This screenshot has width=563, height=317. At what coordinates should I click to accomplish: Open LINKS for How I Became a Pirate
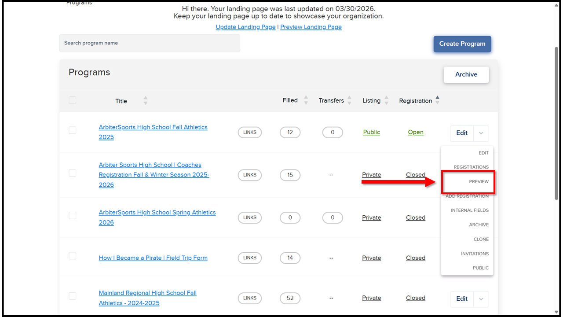coord(250,258)
